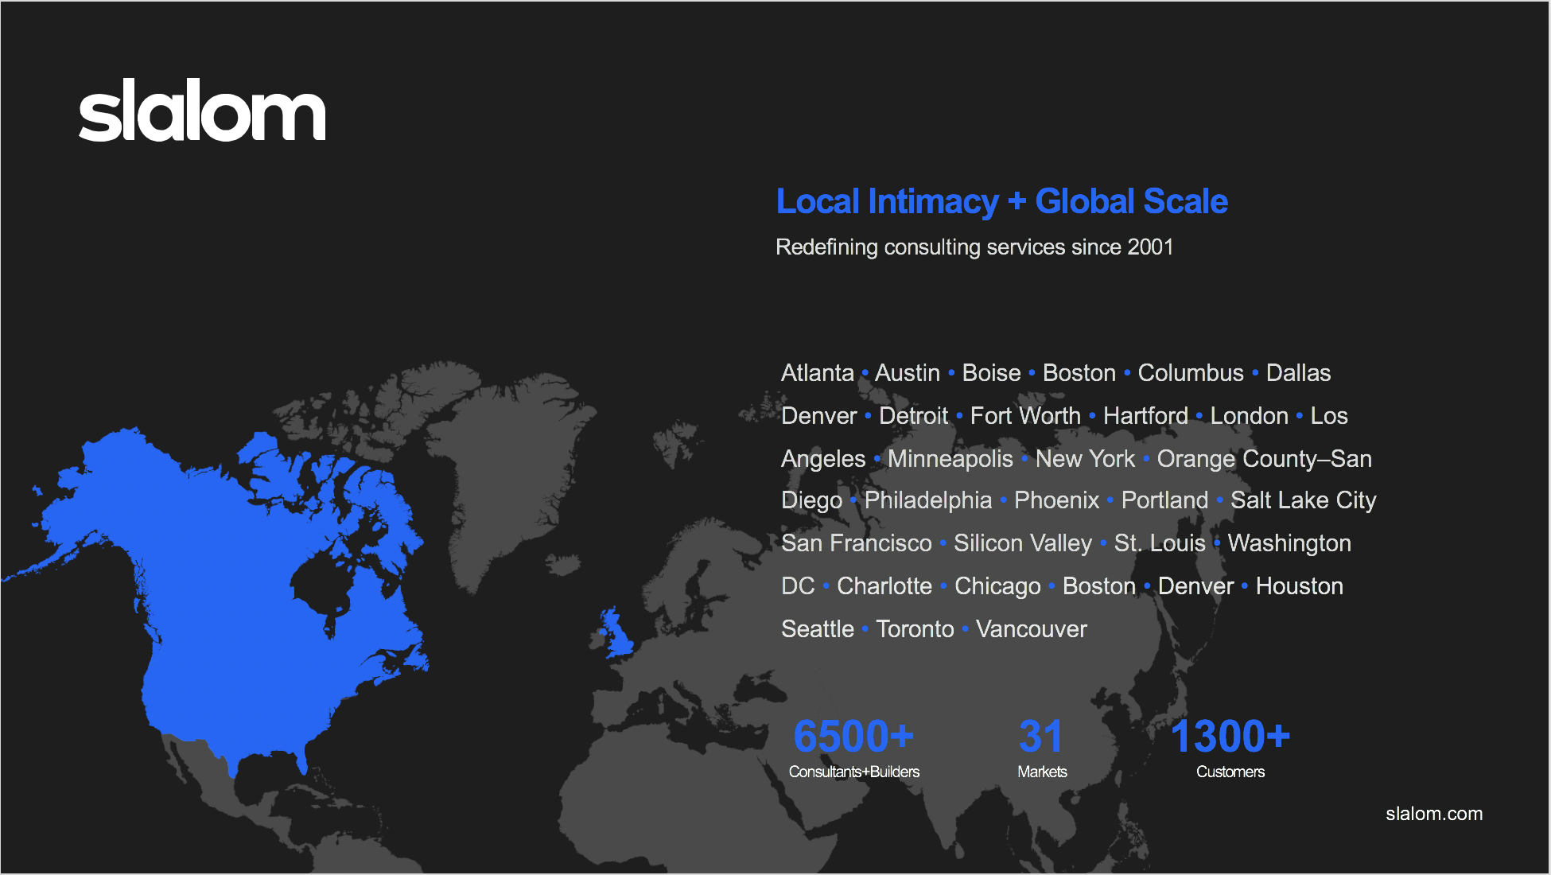Click the blue North America map region
The width and height of the screenshot is (1551, 875).
coord(239,605)
